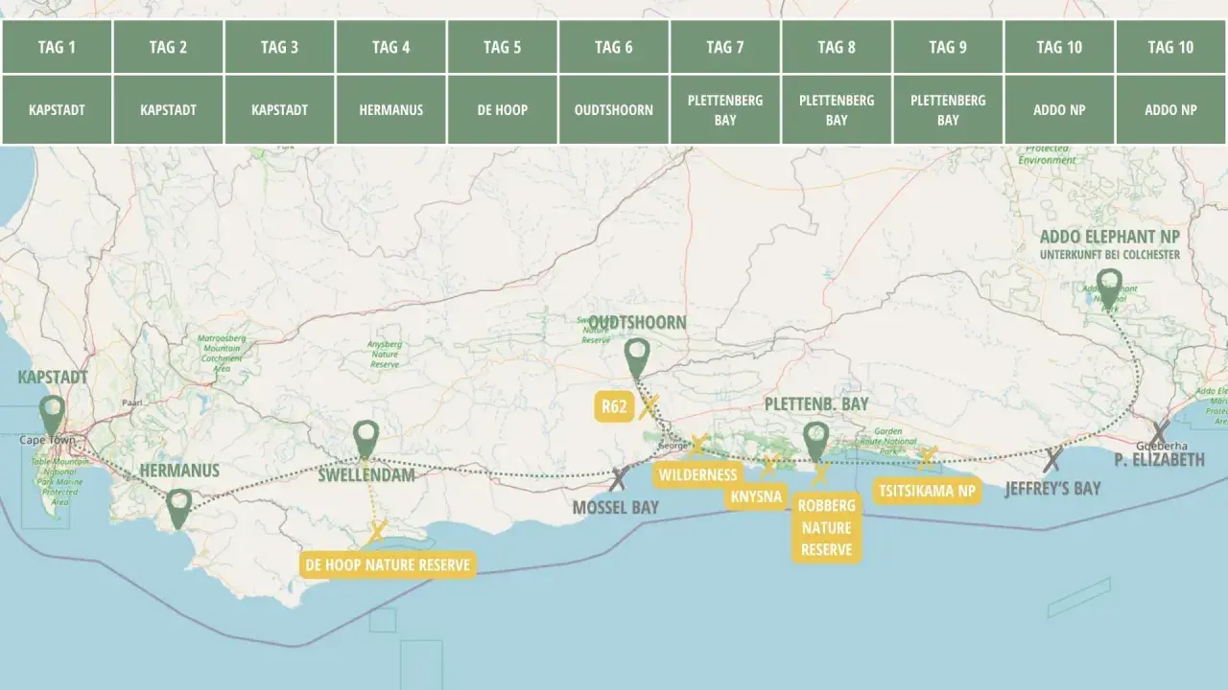This screenshot has width=1228, height=690.
Task: Click the Tsitsikama NP yellow label
Action: coord(928,492)
